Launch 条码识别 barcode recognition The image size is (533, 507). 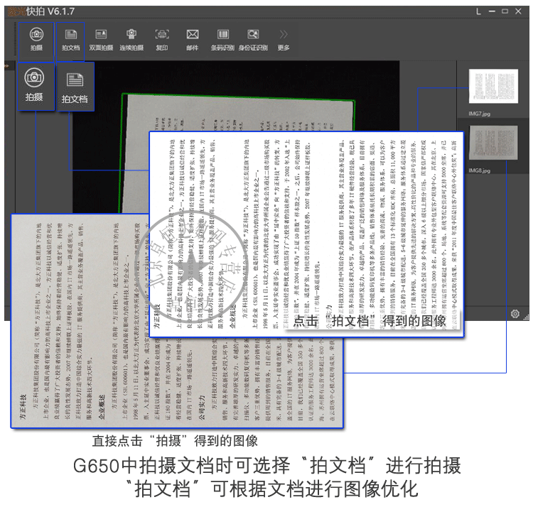(x=223, y=38)
